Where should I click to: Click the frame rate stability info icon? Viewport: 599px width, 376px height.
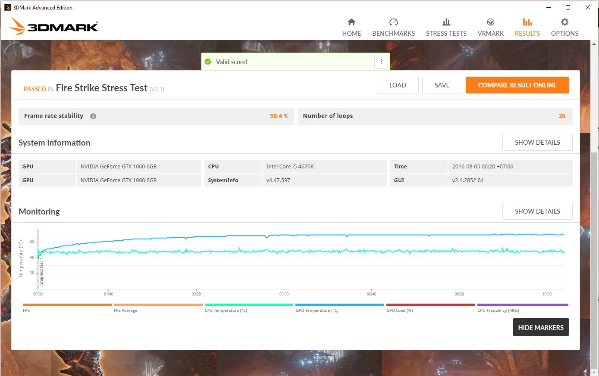tap(93, 116)
